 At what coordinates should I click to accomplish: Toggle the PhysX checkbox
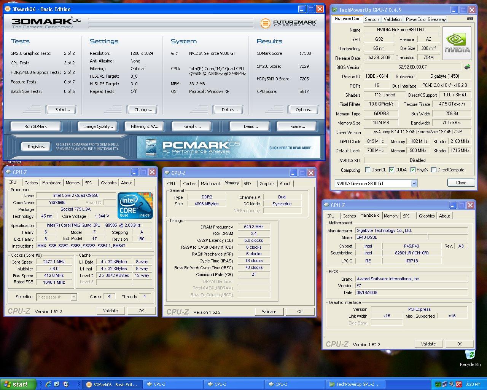click(x=413, y=170)
